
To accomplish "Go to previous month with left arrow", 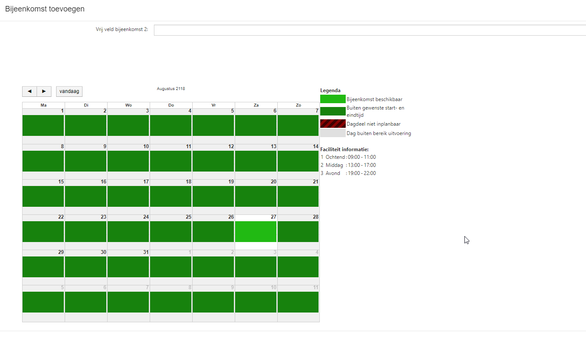I will pos(29,91).
